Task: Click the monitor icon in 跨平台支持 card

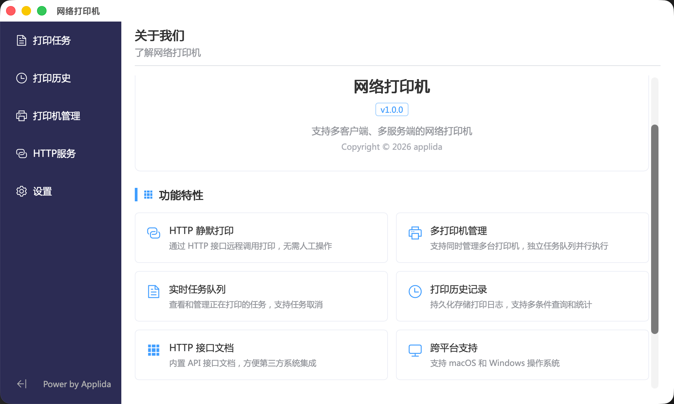Action: pos(415,350)
